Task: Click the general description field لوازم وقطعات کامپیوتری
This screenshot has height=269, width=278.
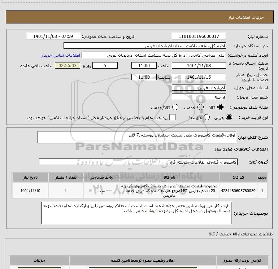Action: [x=137, y=137]
